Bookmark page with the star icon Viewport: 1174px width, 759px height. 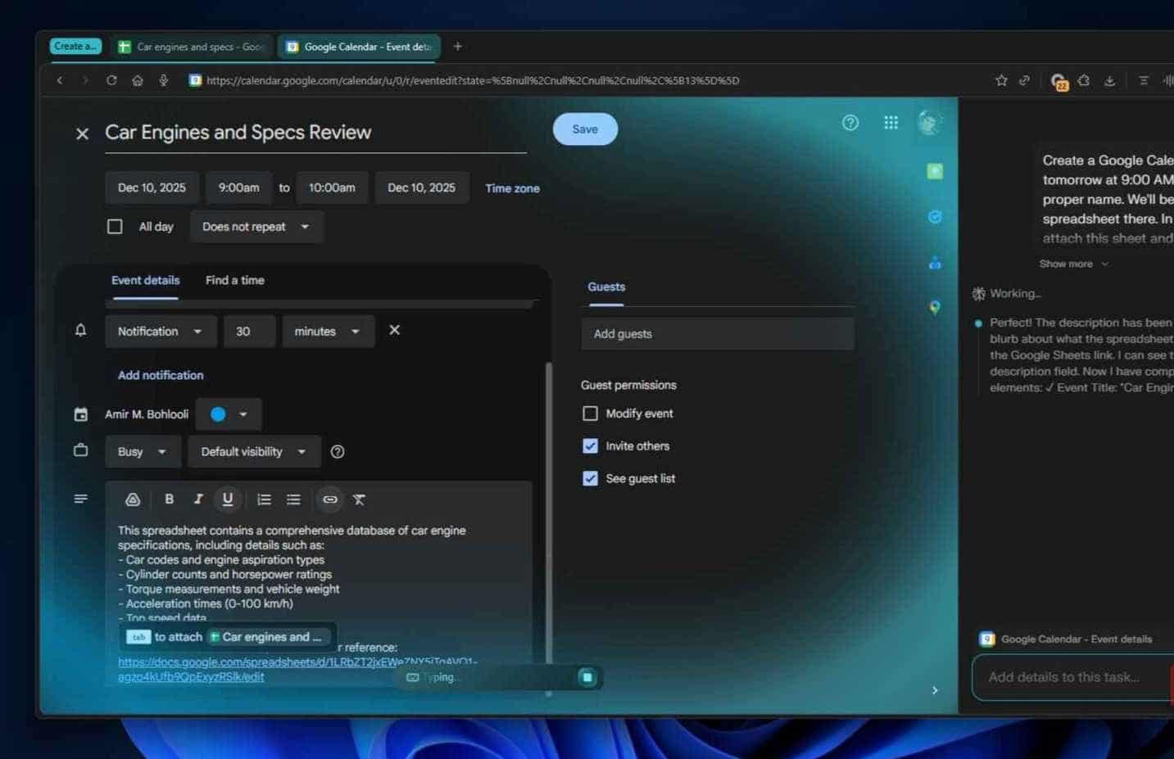point(1001,80)
